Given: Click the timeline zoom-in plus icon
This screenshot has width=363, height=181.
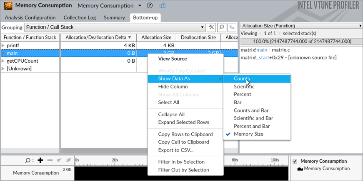Looking at the screenshot, I should [x=40, y=160].
